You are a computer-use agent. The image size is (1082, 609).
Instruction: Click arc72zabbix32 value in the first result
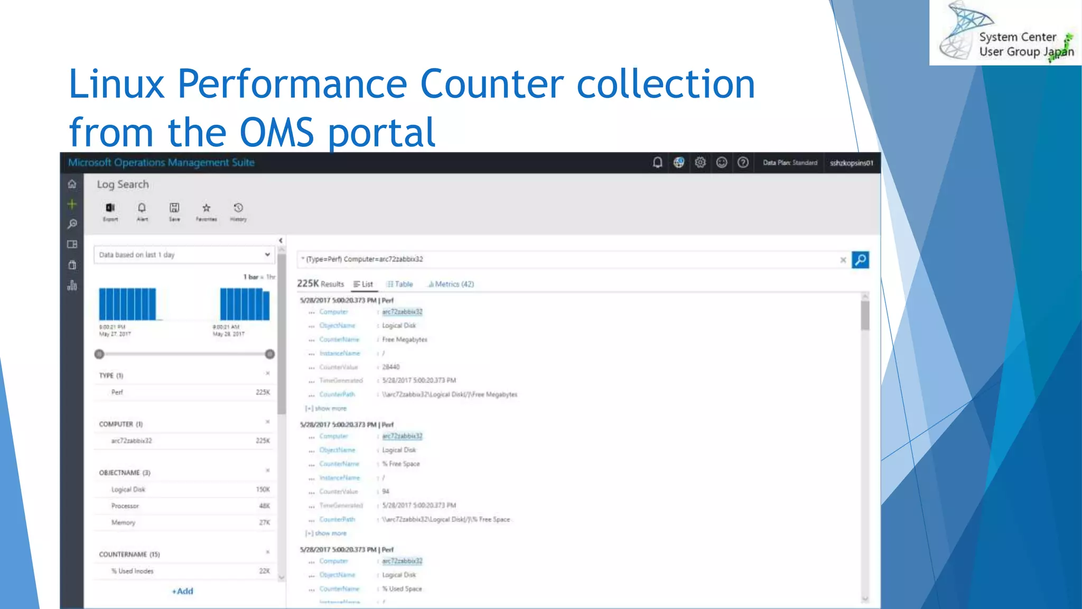(x=403, y=312)
